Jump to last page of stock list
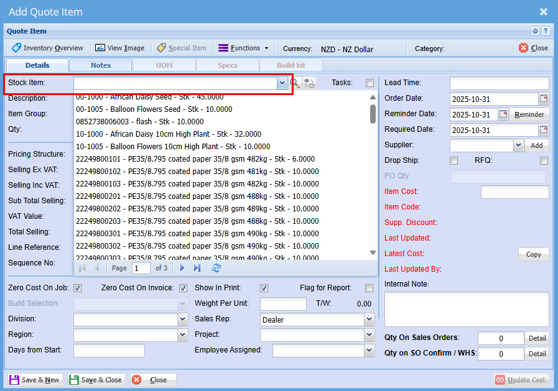Viewport: 558px width, 391px height. pos(197,268)
